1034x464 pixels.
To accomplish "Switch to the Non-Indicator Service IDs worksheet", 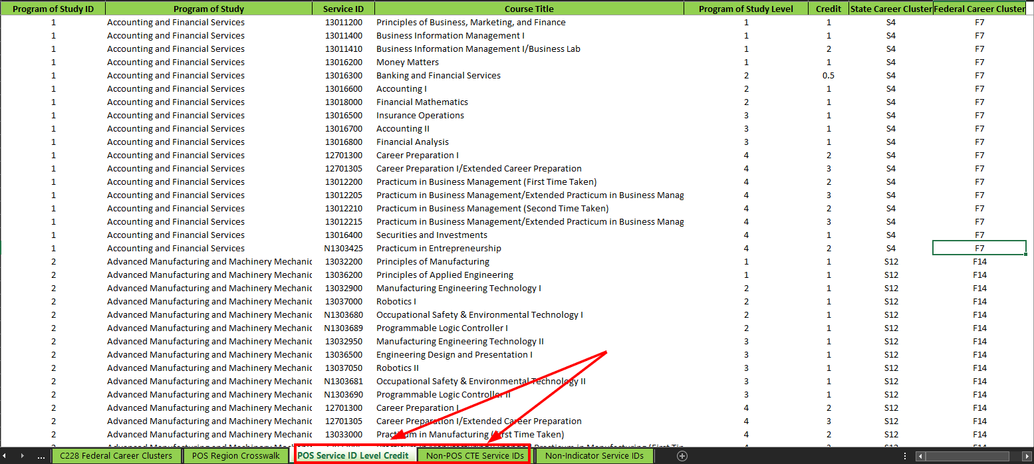I will 594,456.
